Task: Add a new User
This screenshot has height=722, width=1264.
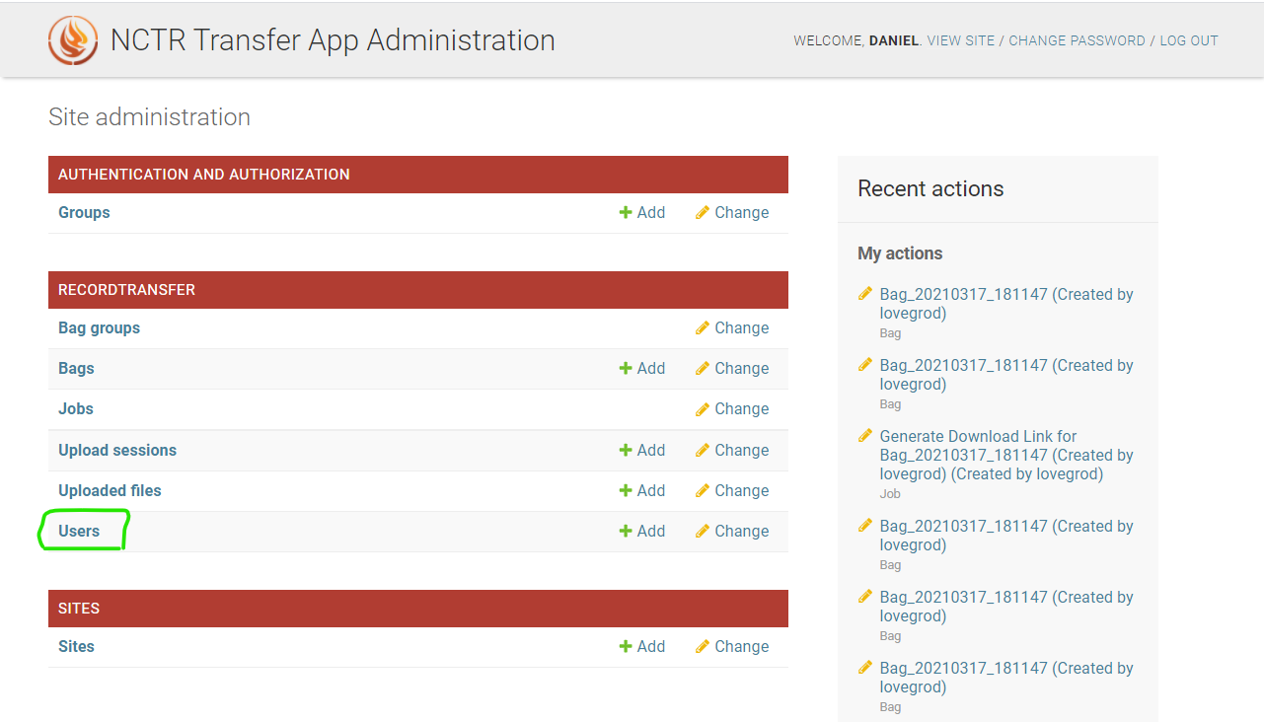Action: [x=642, y=531]
